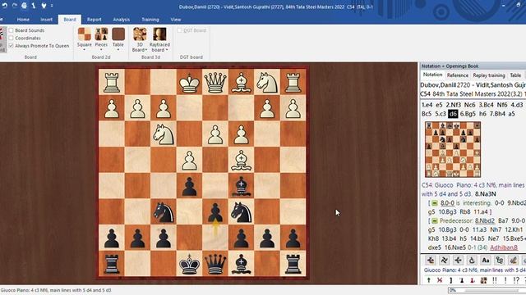The width and height of the screenshot is (526, 295).
Task: Open the View ribbon tab
Action: point(176,20)
